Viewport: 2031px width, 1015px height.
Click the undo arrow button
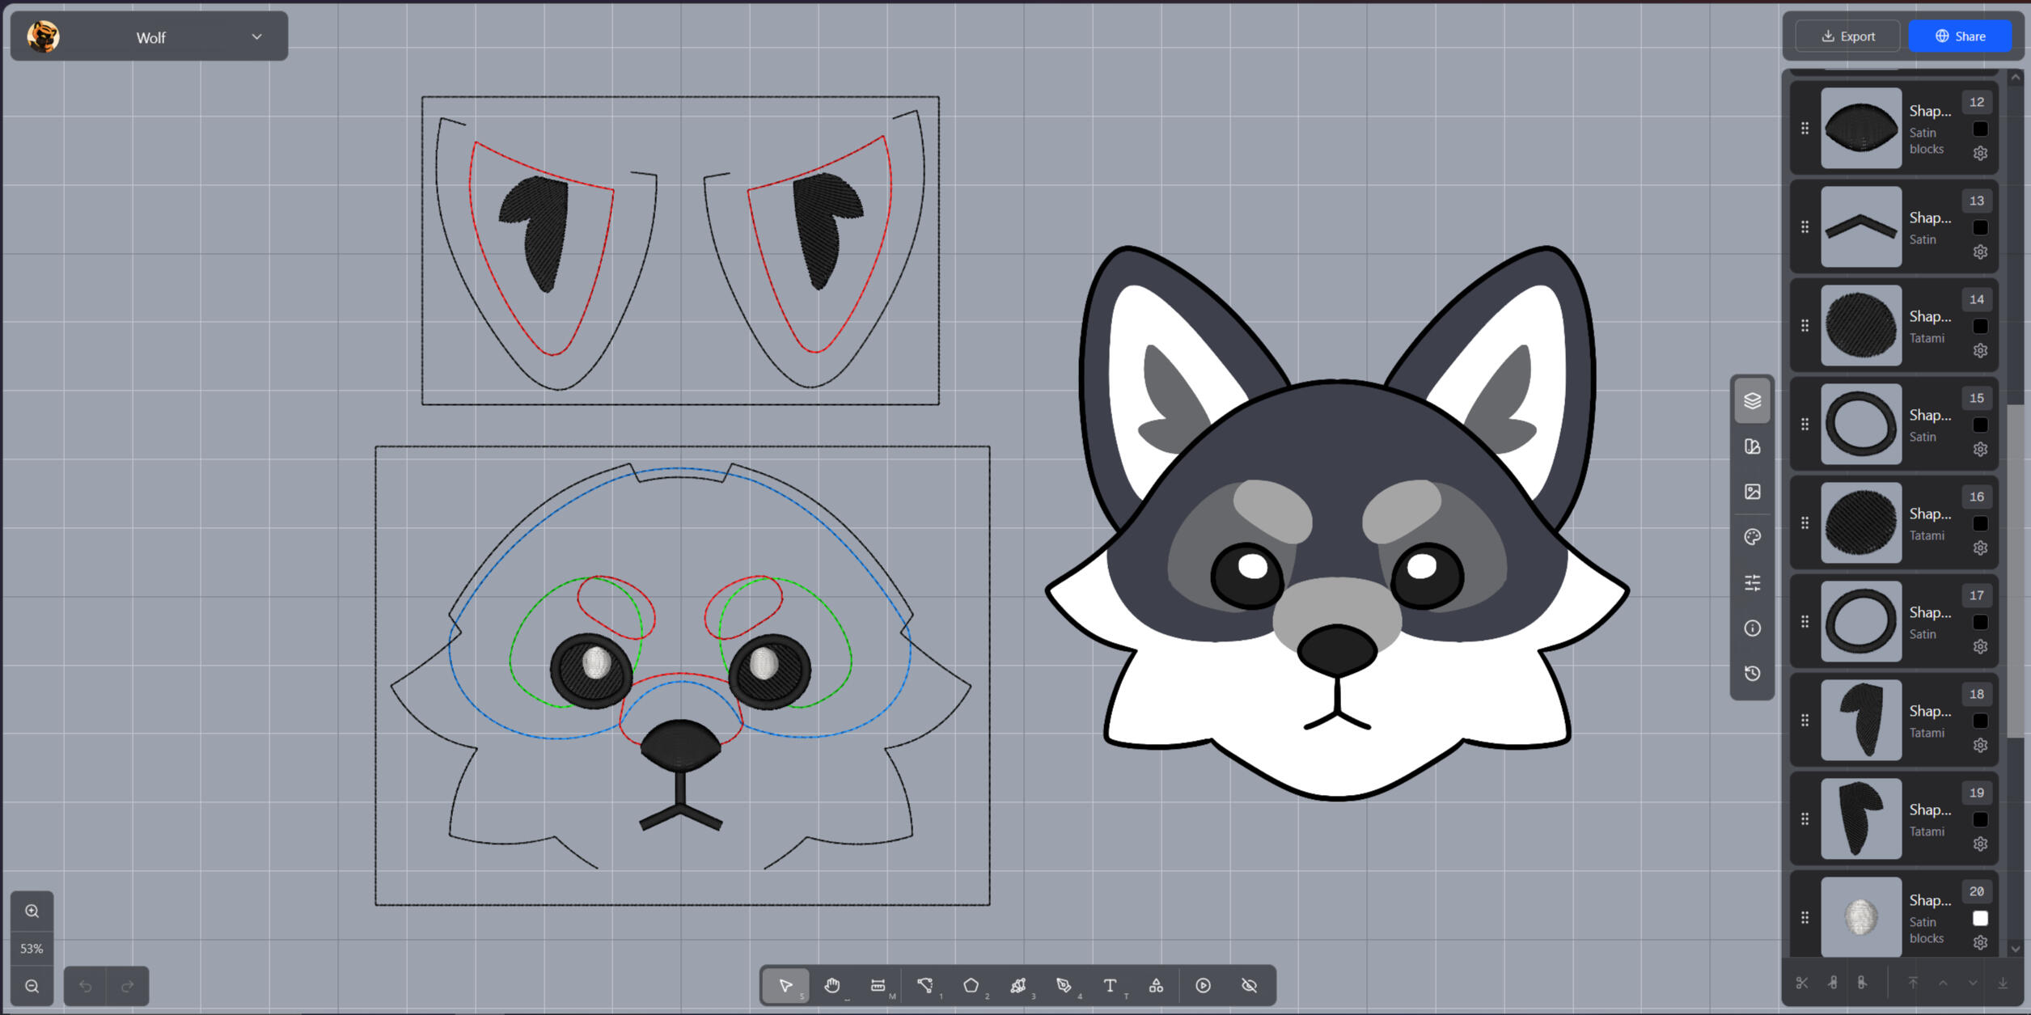pyautogui.click(x=86, y=986)
